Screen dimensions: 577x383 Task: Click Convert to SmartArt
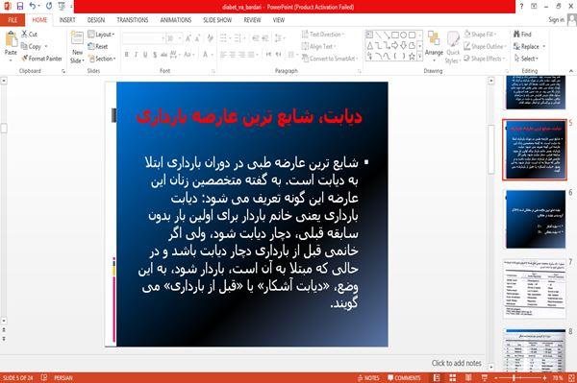coord(329,59)
